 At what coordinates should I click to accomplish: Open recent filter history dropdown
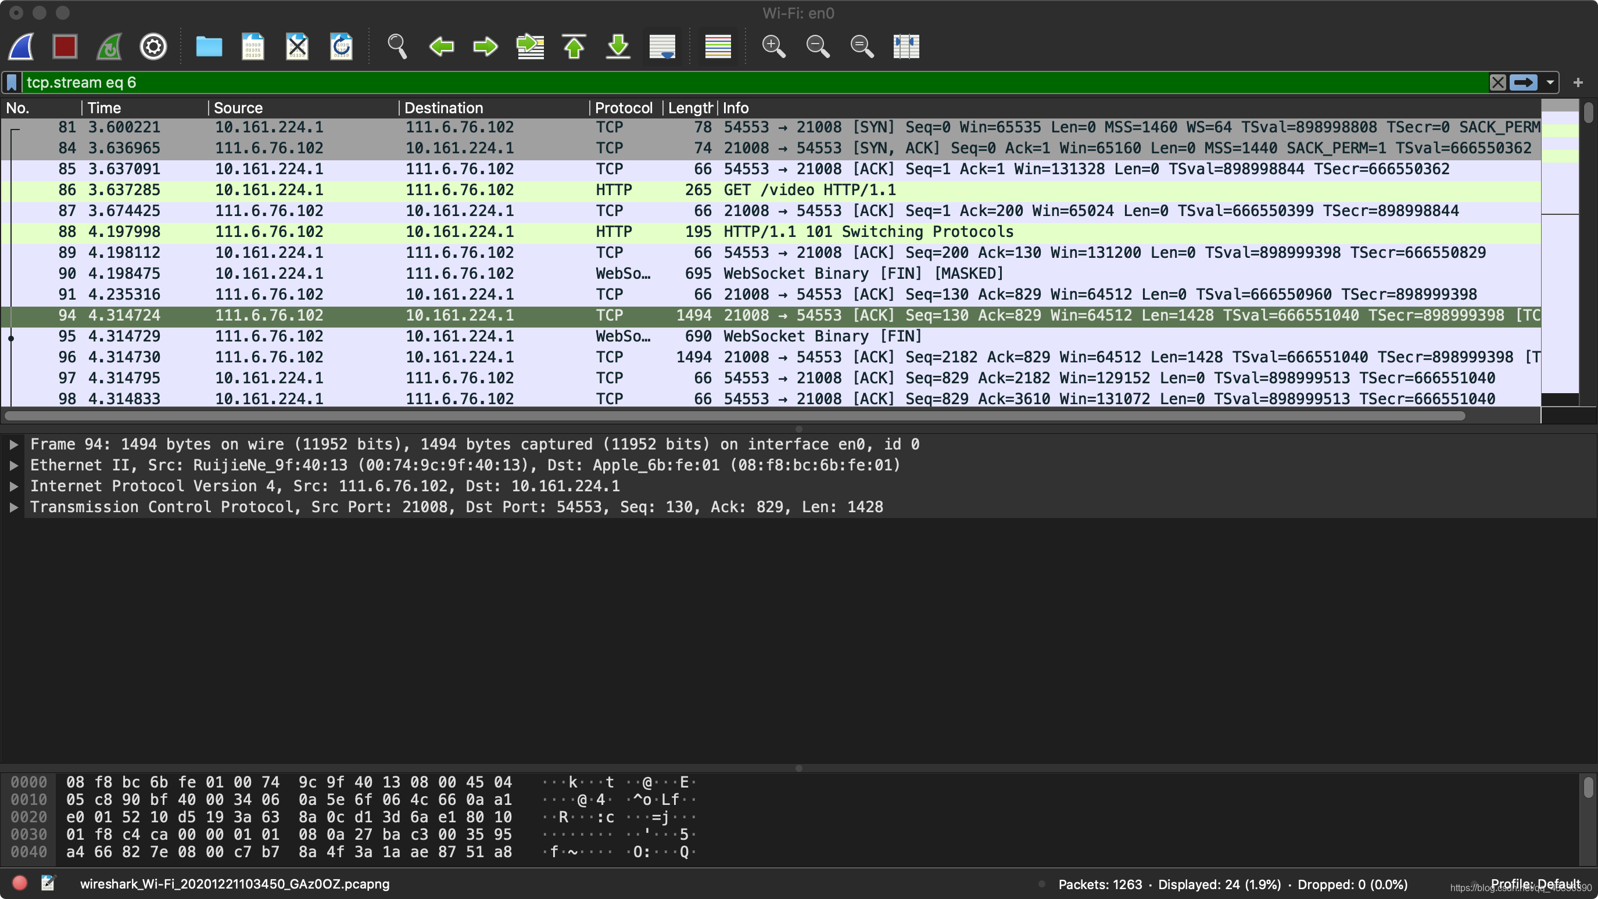point(1550,82)
